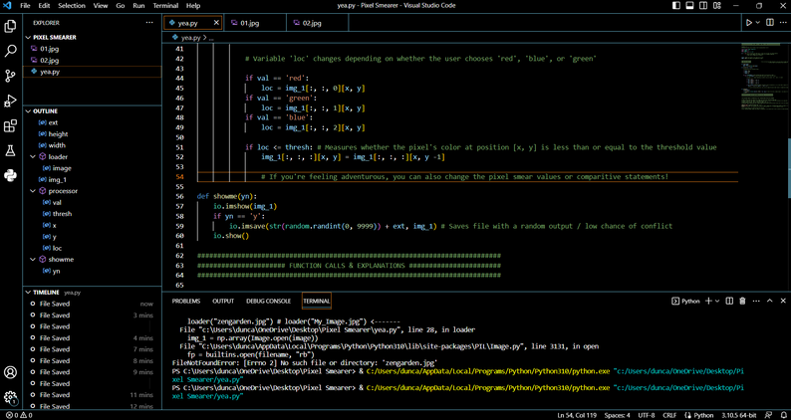
Task: Open the Explorer view in activity bar
Action: point(10,26)
